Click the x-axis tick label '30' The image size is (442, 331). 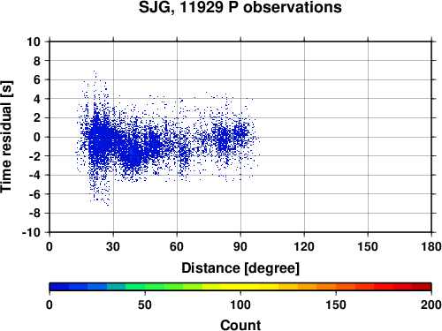[113, 246]
